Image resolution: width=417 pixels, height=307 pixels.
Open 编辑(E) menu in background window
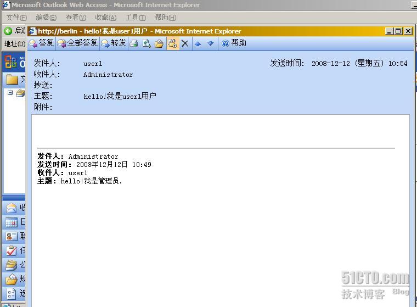(46, 18)
